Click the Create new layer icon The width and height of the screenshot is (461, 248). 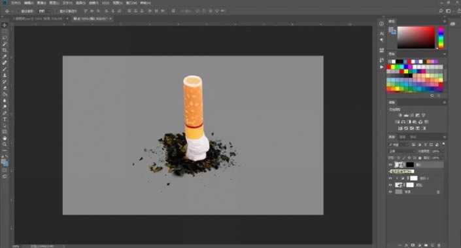[432, 245]
